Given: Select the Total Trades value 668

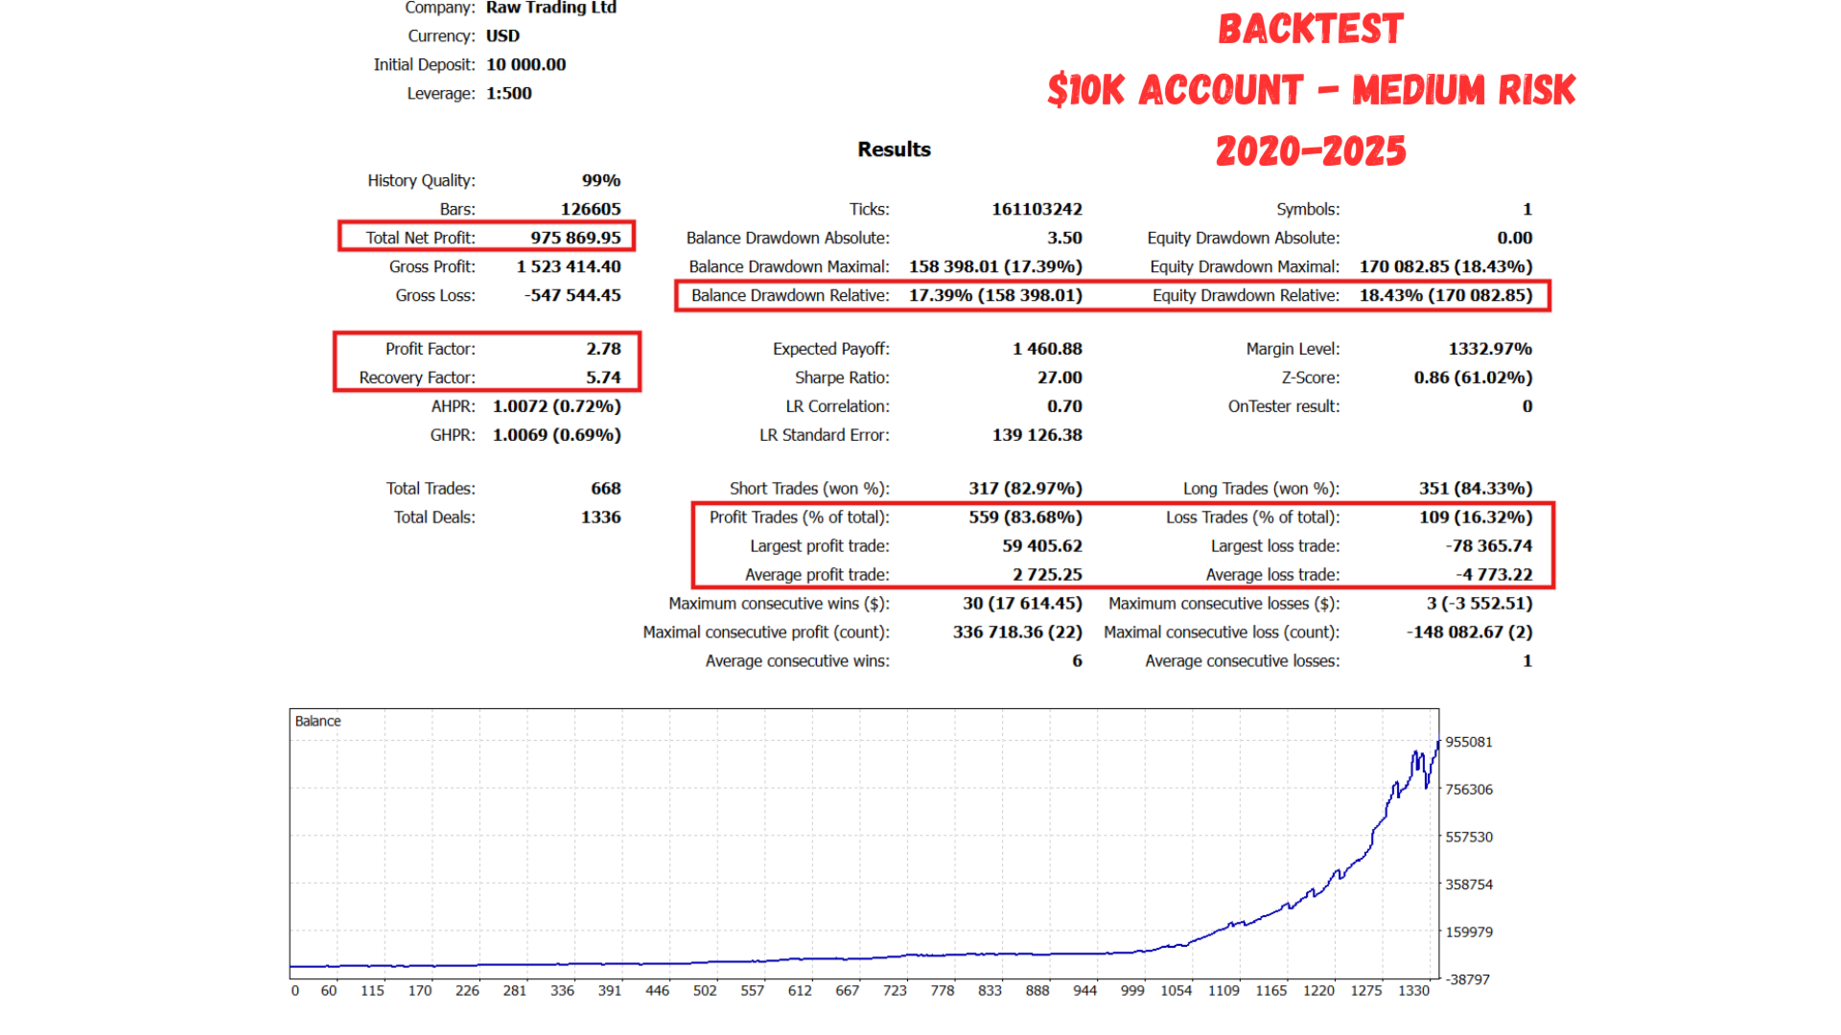Looking at the screenshot, I should click(x=606, y=489).
